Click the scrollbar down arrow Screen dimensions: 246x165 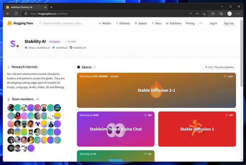(241, 160)
